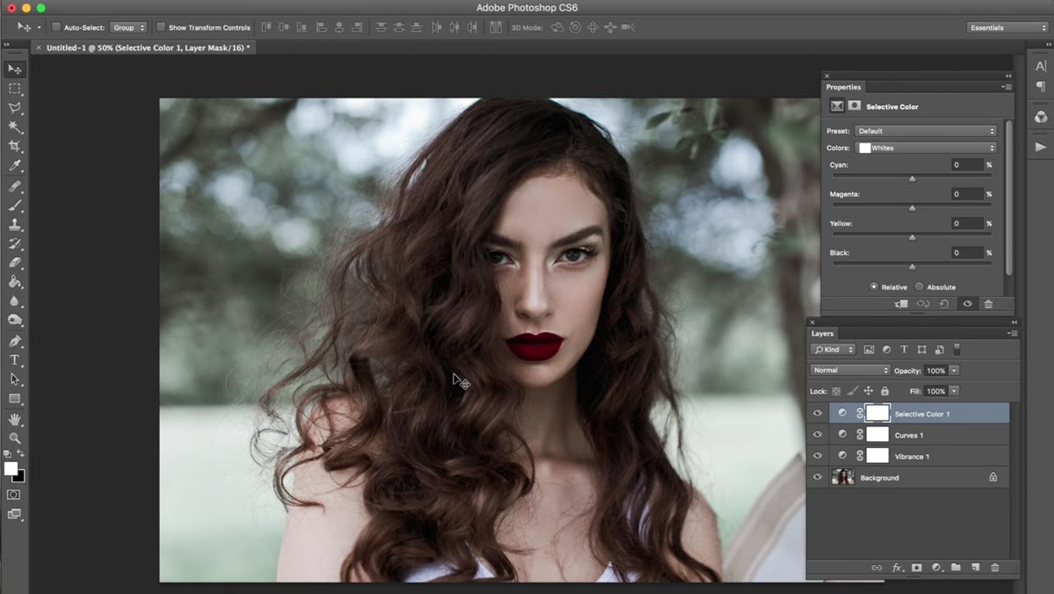Hide the Background layer
Image resolution: width=1054 pixels, height=594 pixels.
click(x=818, y=477)
